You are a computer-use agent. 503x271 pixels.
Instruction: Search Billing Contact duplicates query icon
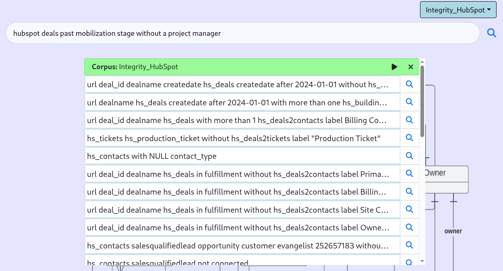(409, 120)
